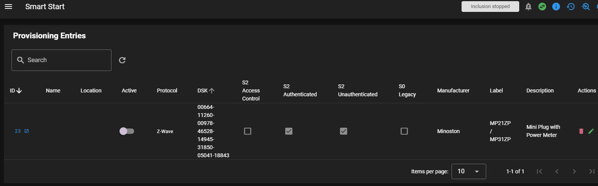Open the hamburger navigation menu

[x=8, y=7]
